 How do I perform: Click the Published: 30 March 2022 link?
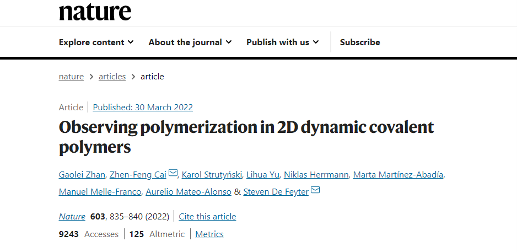[x=143, y=107]
